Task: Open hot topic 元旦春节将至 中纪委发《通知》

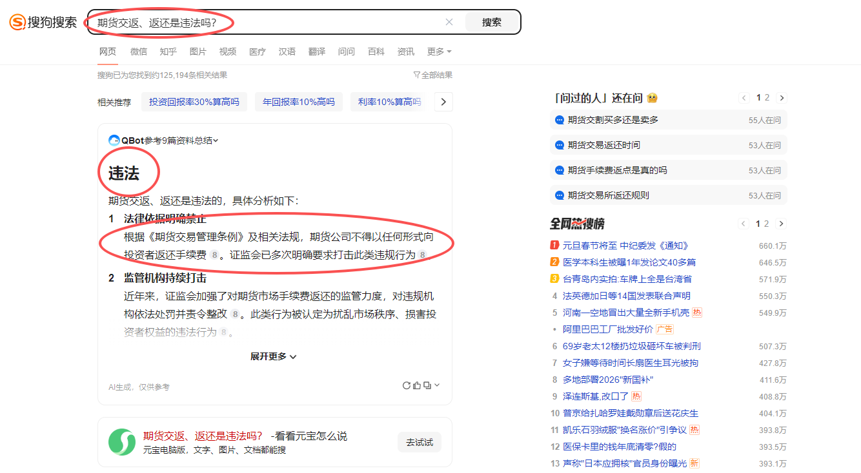Action: pyautogui.click(x=626, y=246)
